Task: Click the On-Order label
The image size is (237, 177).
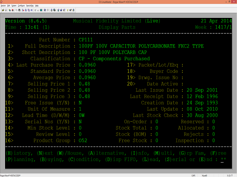Action: 135,122
